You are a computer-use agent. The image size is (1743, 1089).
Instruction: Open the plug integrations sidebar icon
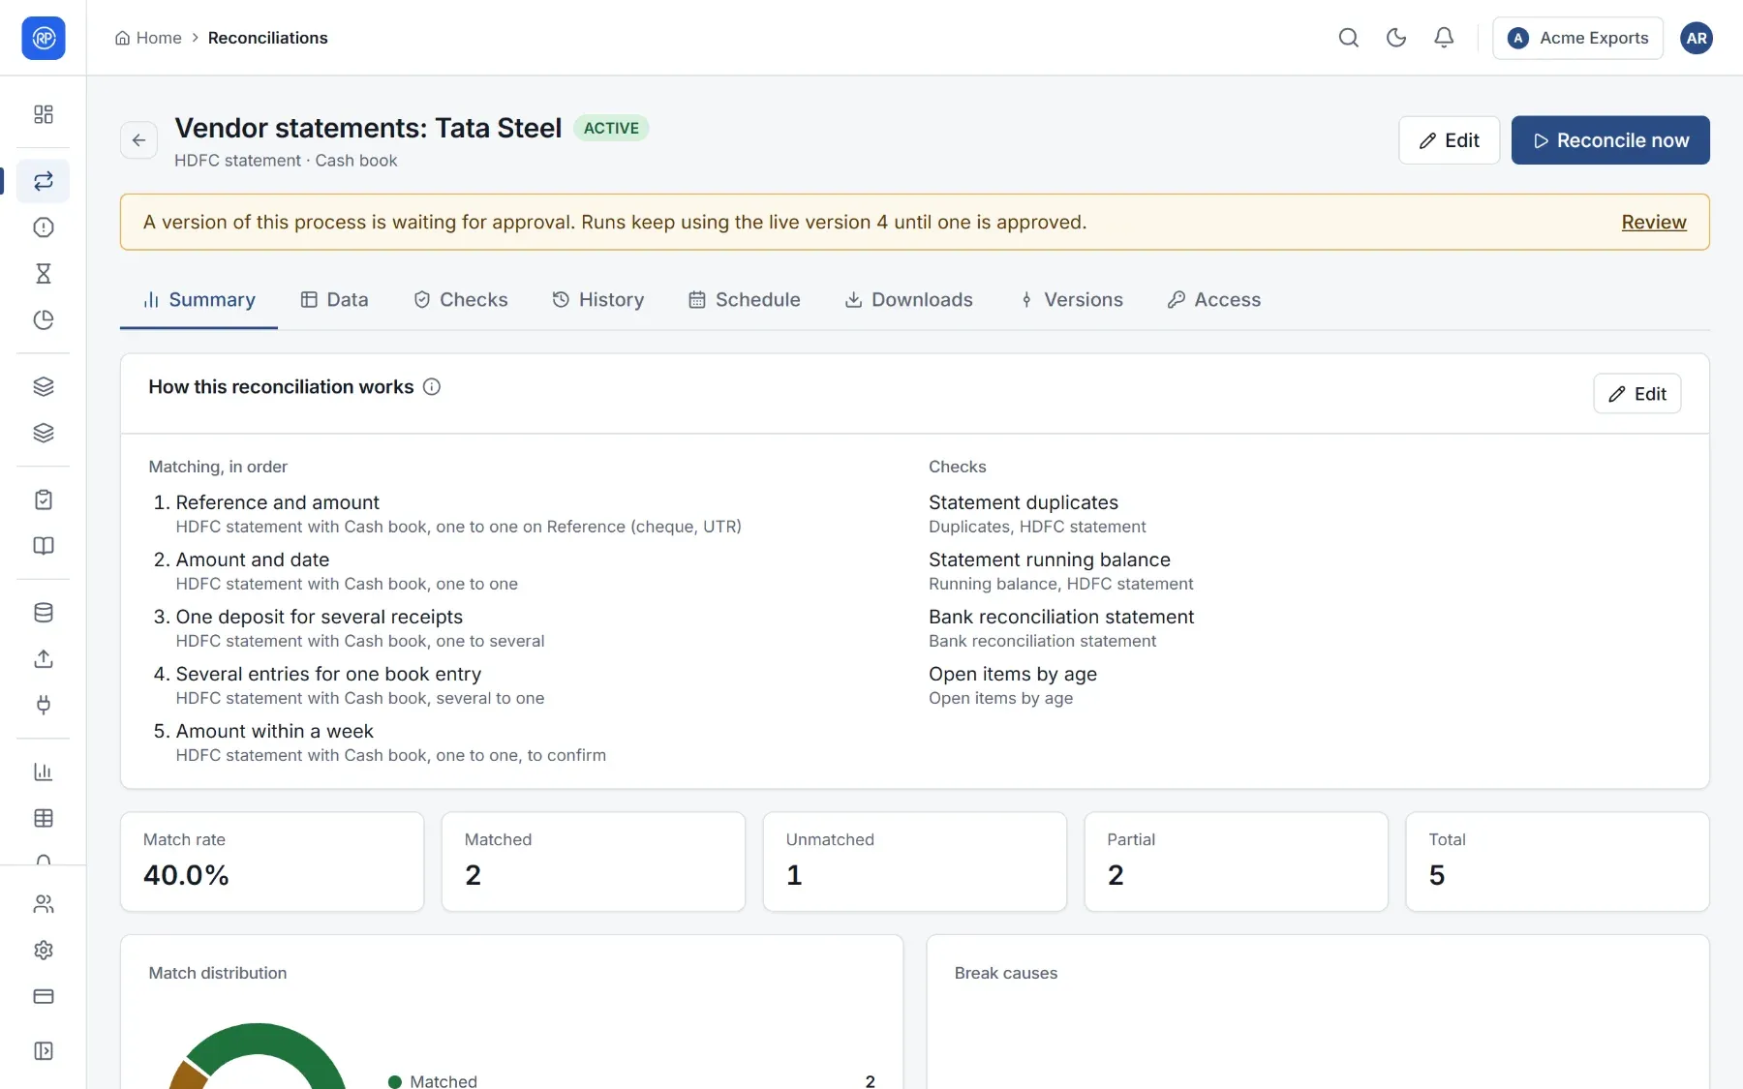(43, 705)
